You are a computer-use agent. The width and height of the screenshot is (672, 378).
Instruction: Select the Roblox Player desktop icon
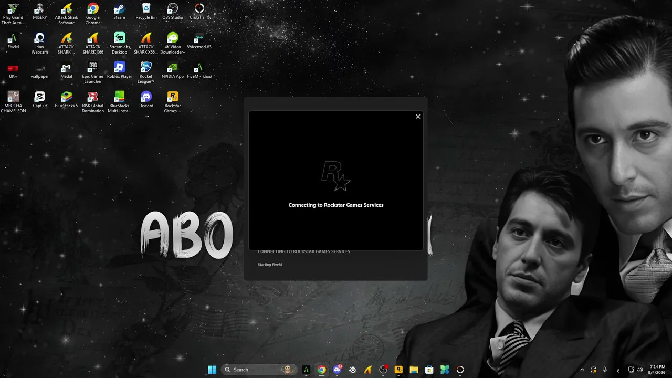click(x=119, y=70)
